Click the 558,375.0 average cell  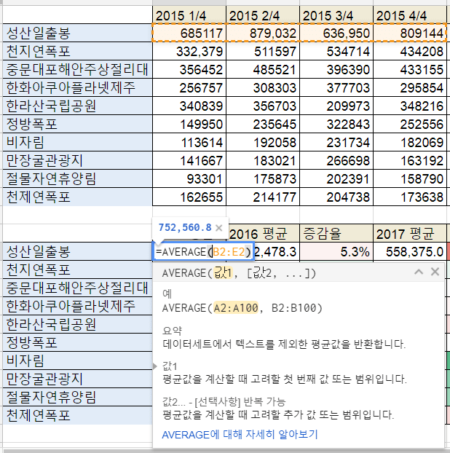(x=410, y=252)
